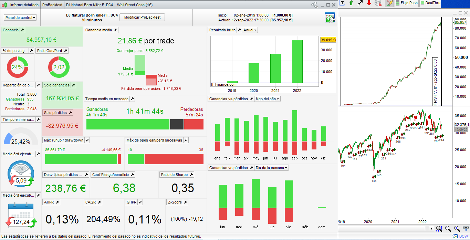Image resolution: width=470 pixels, height=240 pixels.
Task: Open wrench settings for Tiempo medio en mercado
Action: (132, 99)
